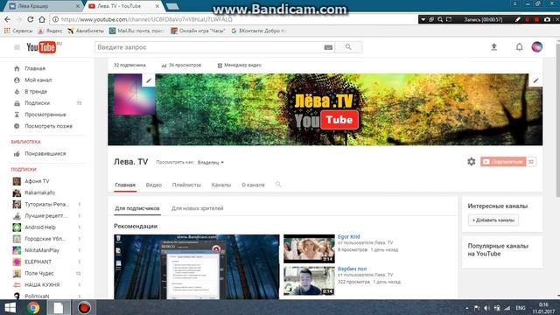This screenshot has width=560, height=315.
Task: Open Вербич поп video title
Action: (x=352, y=269)
